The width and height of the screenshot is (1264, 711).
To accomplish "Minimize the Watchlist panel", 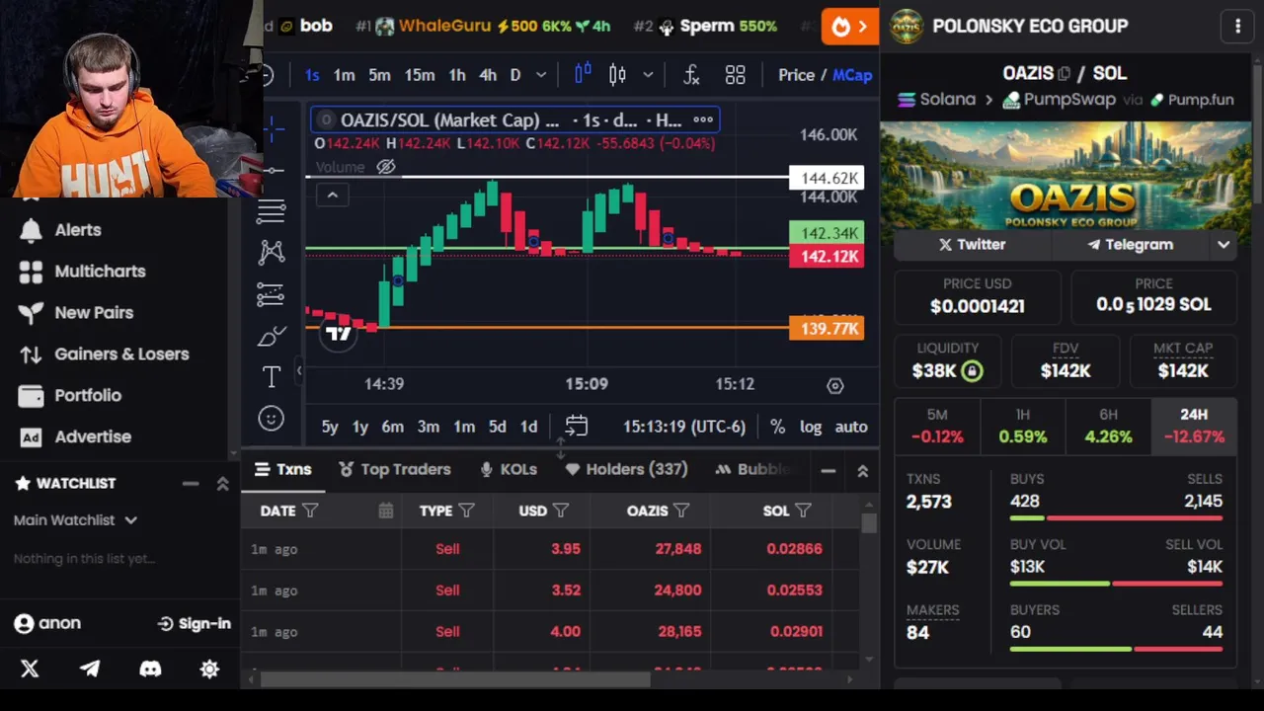I will coord(191,484).
